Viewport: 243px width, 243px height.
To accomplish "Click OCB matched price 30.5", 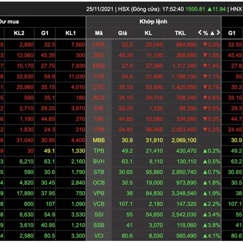I will coord(127,183).
